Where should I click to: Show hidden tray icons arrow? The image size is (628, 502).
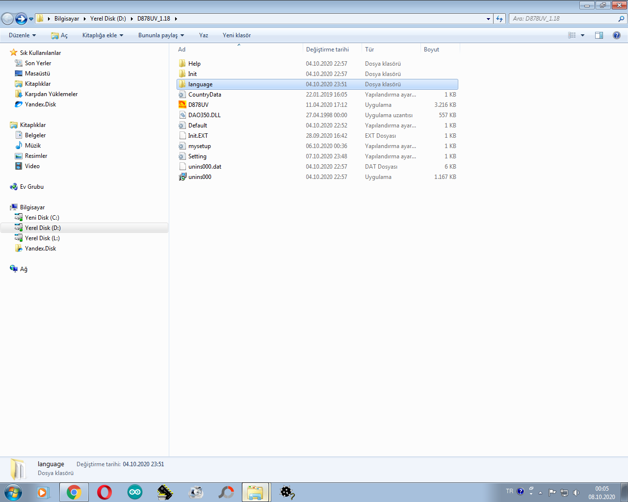pyautogui.click(x=541, y=493)
